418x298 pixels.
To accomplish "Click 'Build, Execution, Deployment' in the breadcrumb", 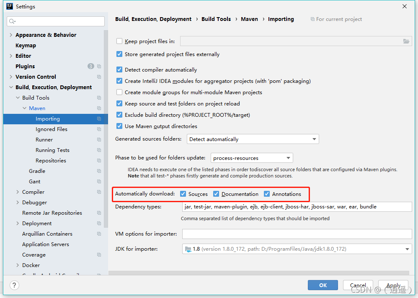I will click(x=153, y=19).
